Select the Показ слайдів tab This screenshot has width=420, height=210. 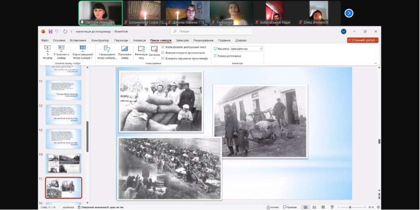tap(161, 40)
